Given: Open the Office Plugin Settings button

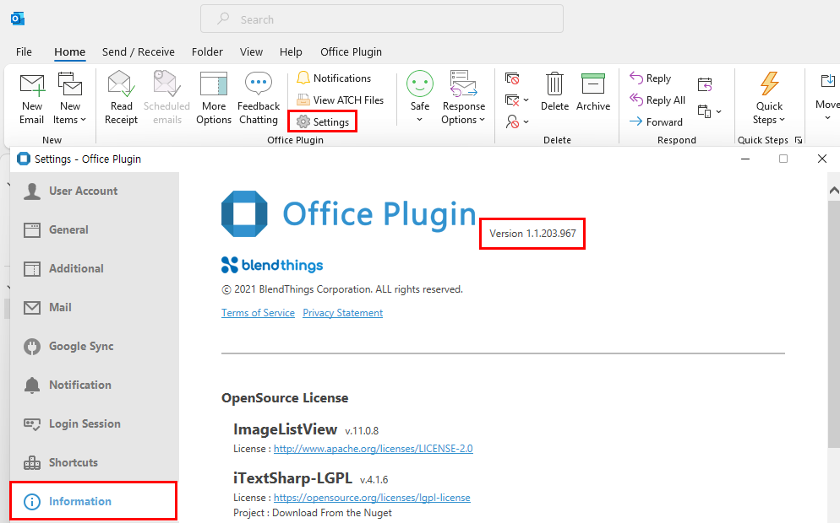Looking at the screenshot, I should (323, 122).
